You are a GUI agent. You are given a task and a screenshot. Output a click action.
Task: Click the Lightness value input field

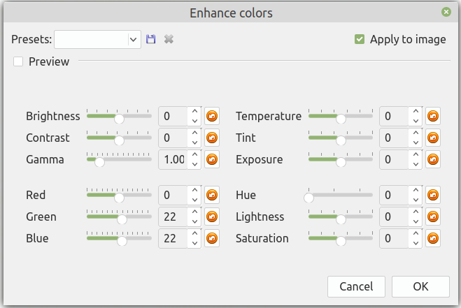coord(394,217)
